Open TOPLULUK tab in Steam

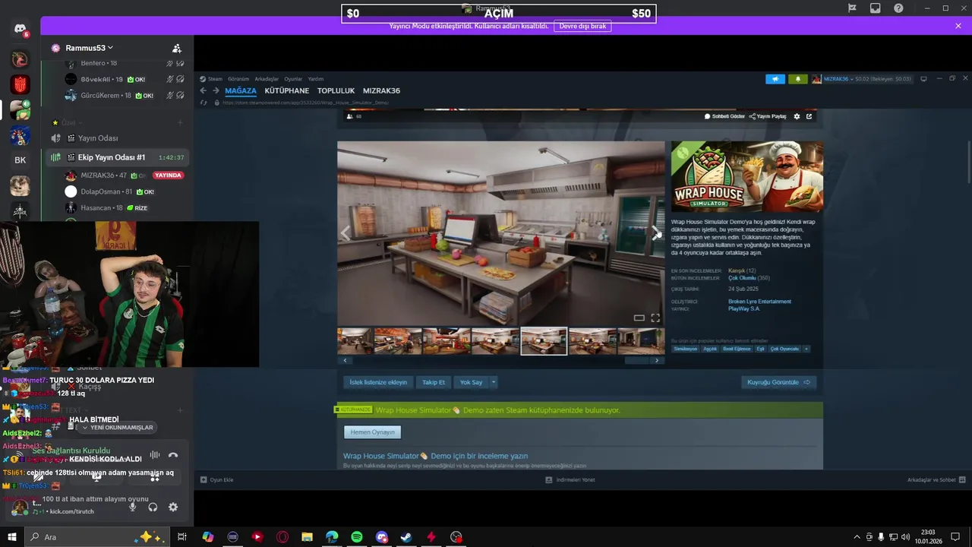[x=336, y=90]
